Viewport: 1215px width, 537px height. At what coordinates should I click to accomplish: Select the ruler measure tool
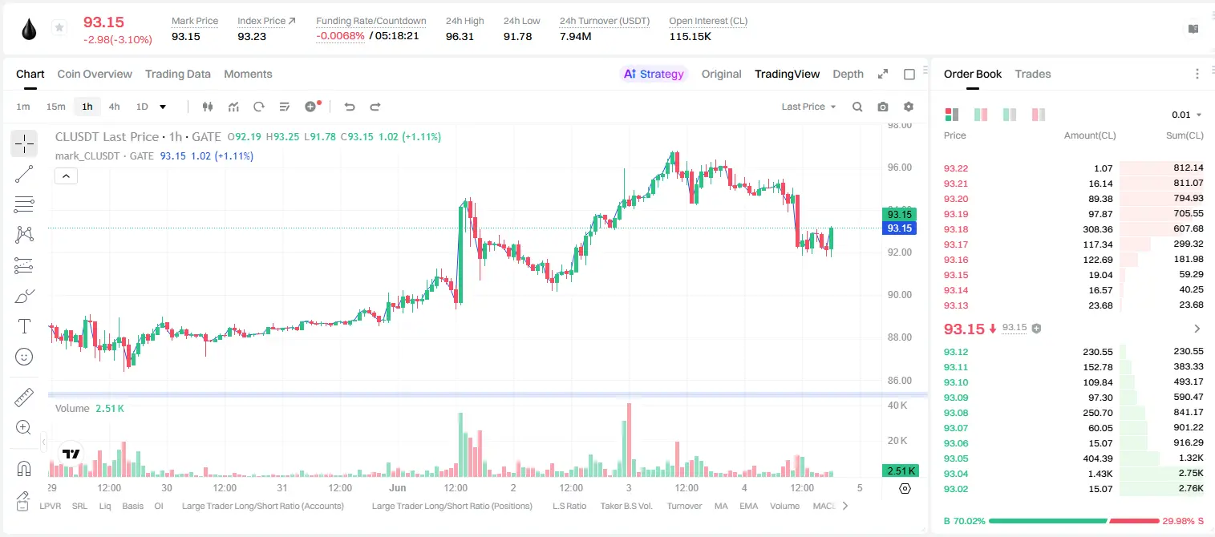pyautogui.click(x=24, y=398)
